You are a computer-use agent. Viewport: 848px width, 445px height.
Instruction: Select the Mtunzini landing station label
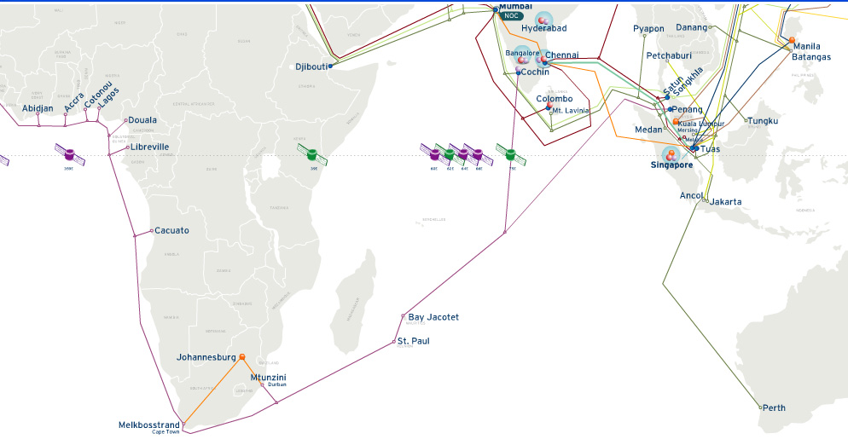268,377
